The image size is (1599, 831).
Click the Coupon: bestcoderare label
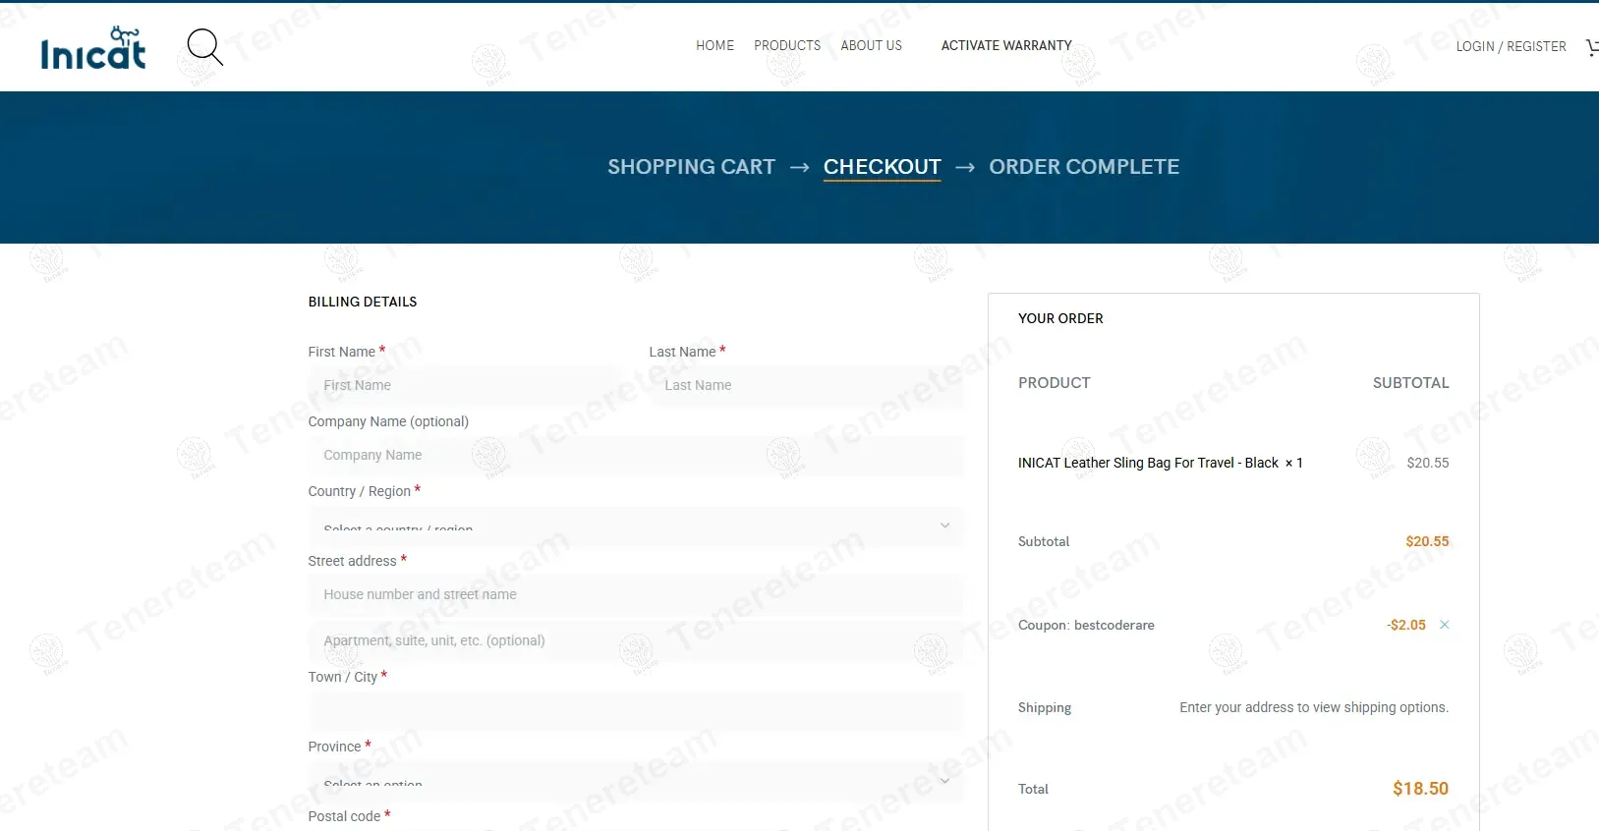tap(1086, 625)
